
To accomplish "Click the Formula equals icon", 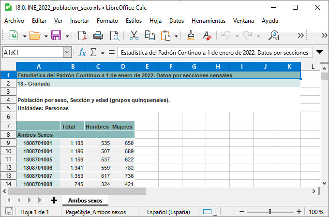I will 112,52.
